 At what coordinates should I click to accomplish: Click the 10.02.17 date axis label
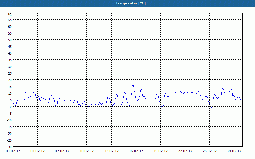(87, 151)
